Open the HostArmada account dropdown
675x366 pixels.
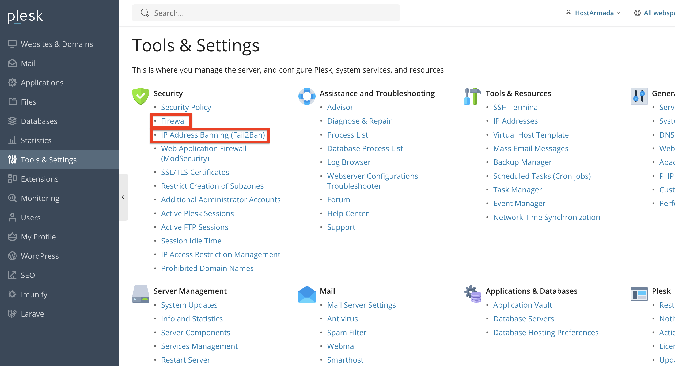593,13
